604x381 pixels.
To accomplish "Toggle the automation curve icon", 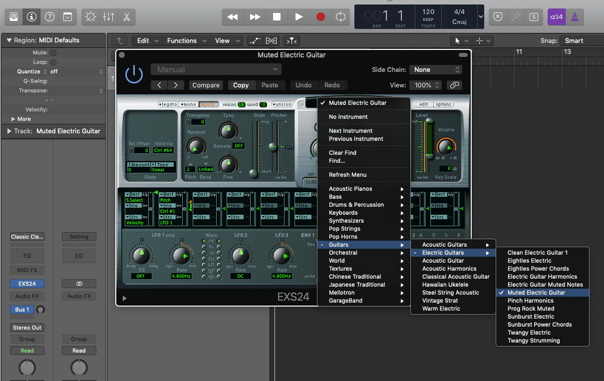I will (255, 40).
